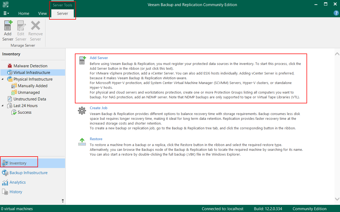The height and width of the screenshot is (212, 340).
Task: Expand navigation pane options chevron
Action: [63, 201]
